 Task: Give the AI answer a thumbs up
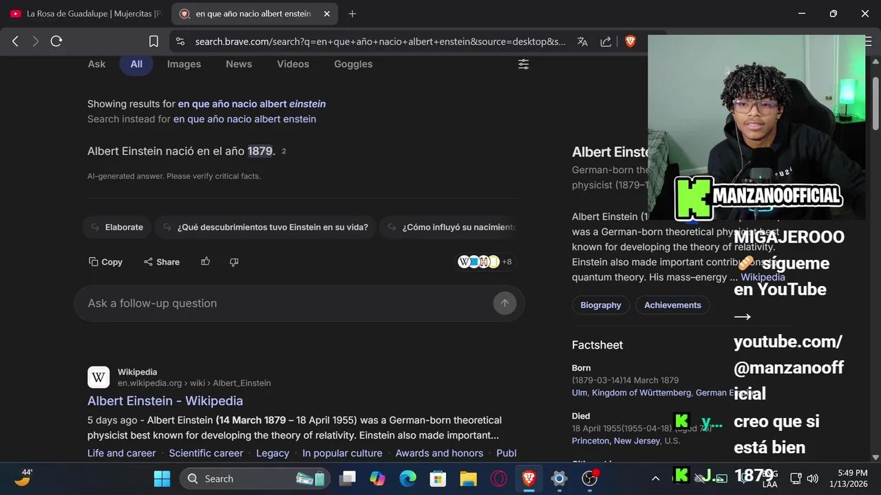coord(205,261)
